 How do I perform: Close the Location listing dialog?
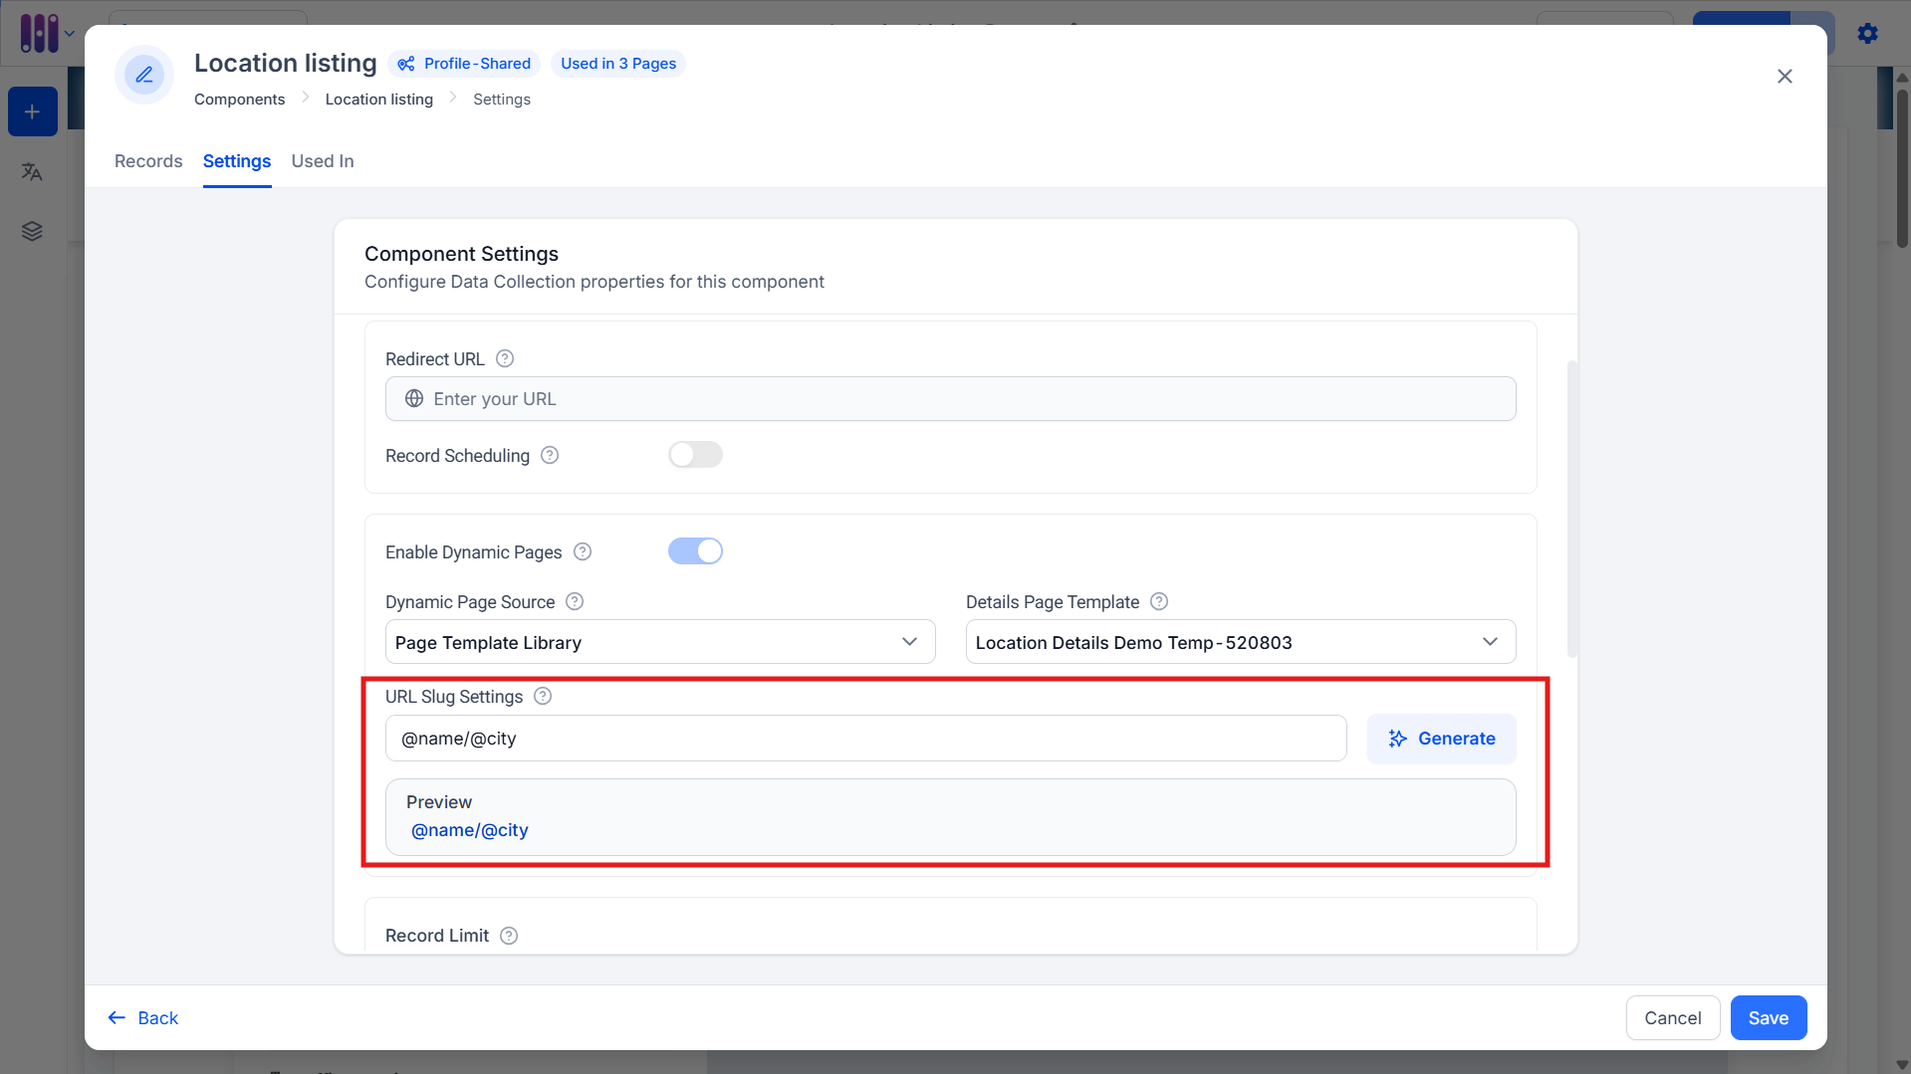click(1785, 77)
